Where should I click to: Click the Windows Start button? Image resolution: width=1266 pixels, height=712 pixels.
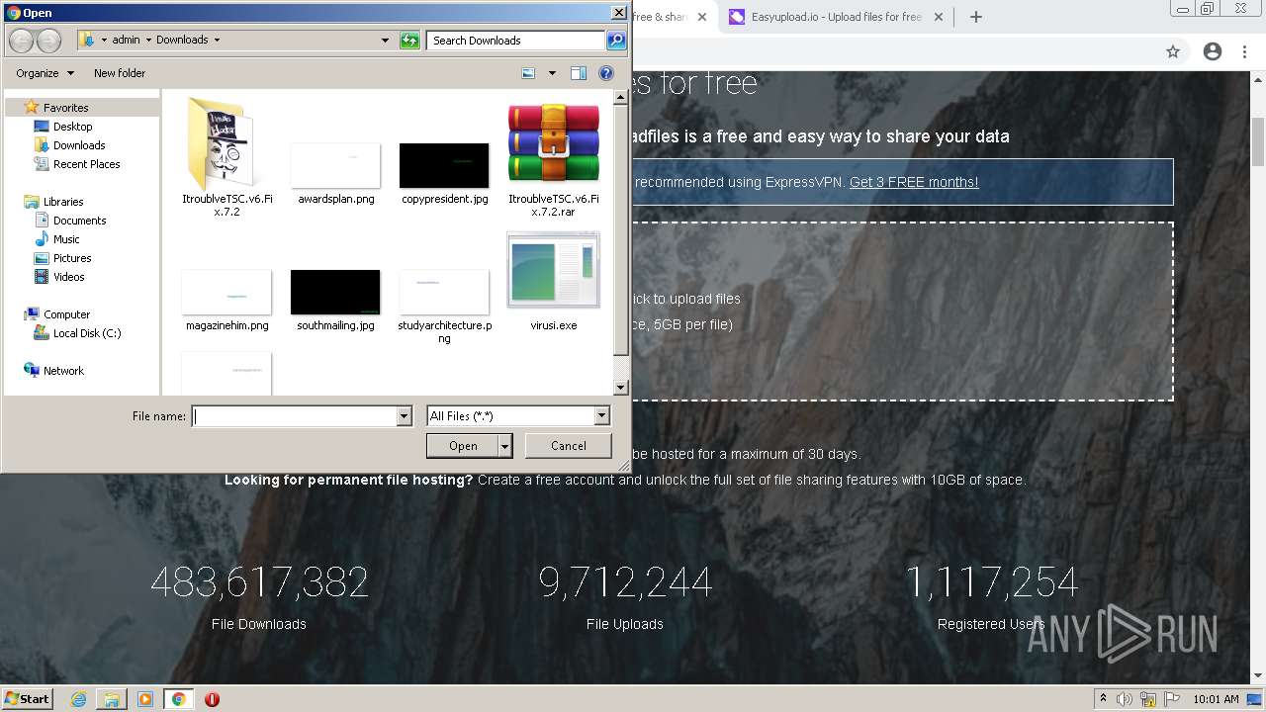(x=28, y=698)
